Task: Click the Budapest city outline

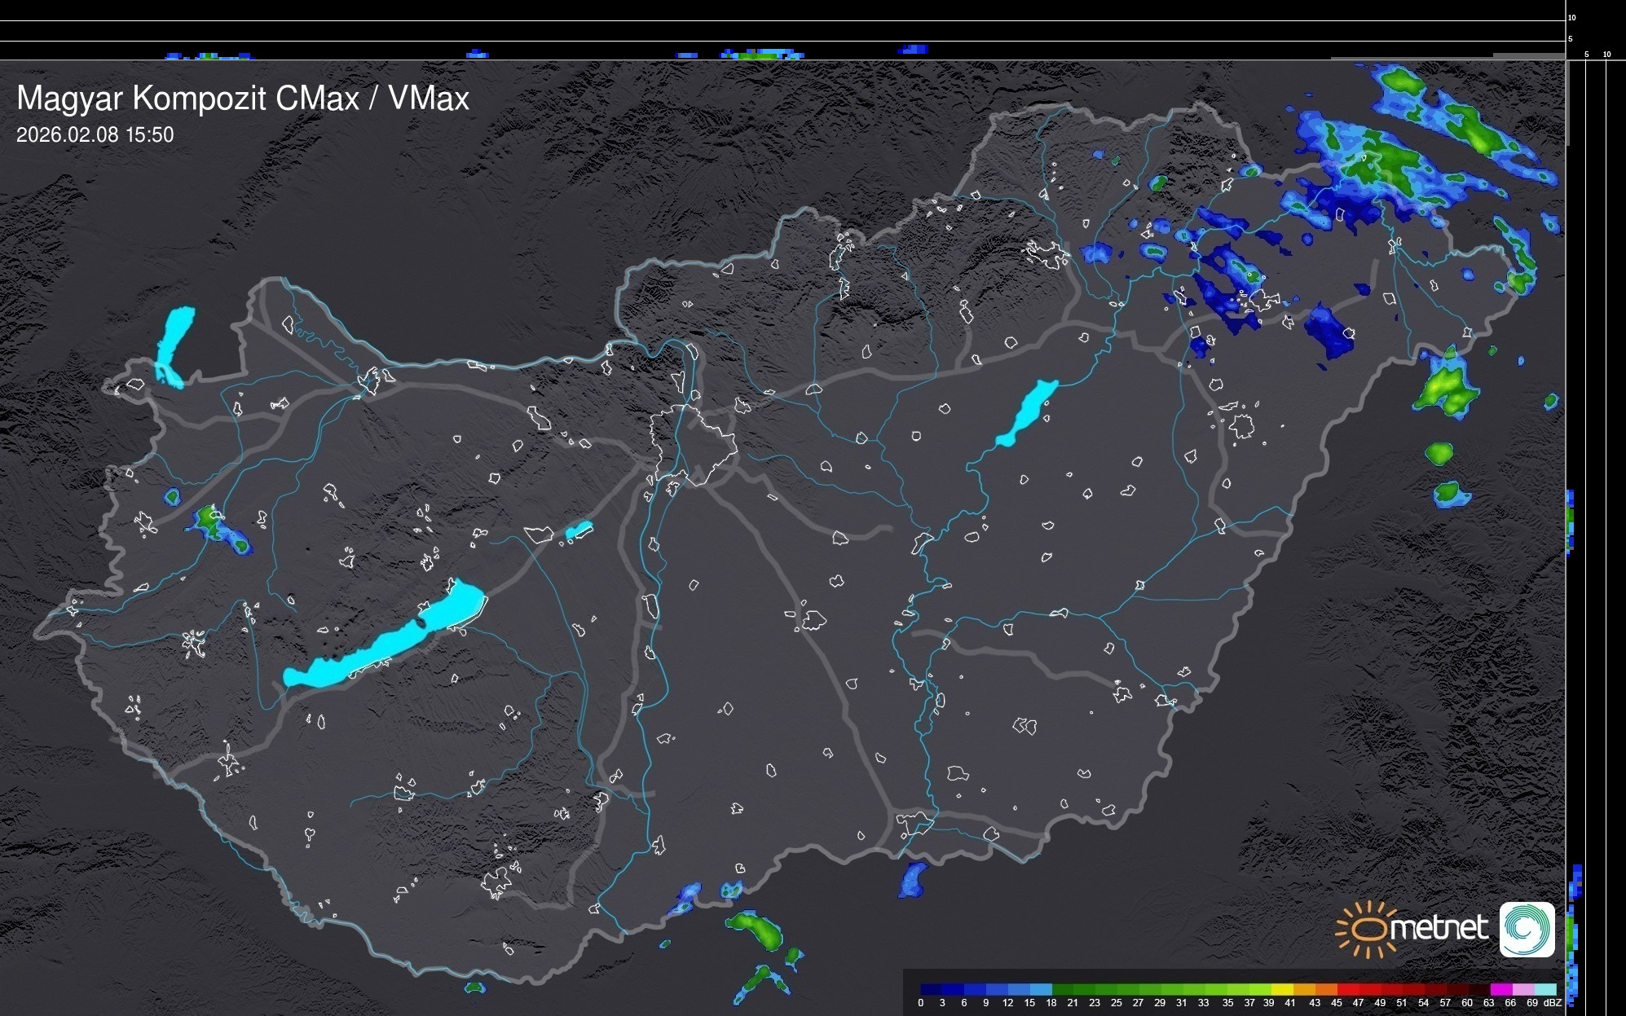Action: [x=693, y=444]
